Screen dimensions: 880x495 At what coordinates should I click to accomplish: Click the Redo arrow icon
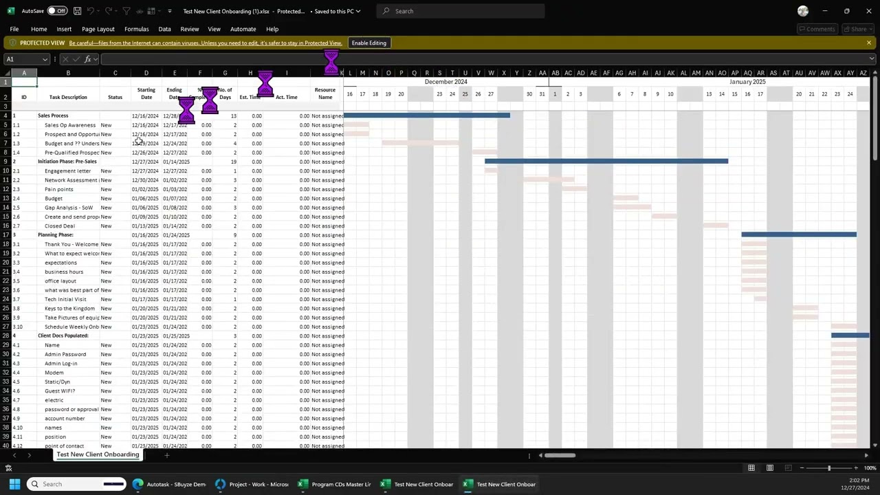click(109, 11)
